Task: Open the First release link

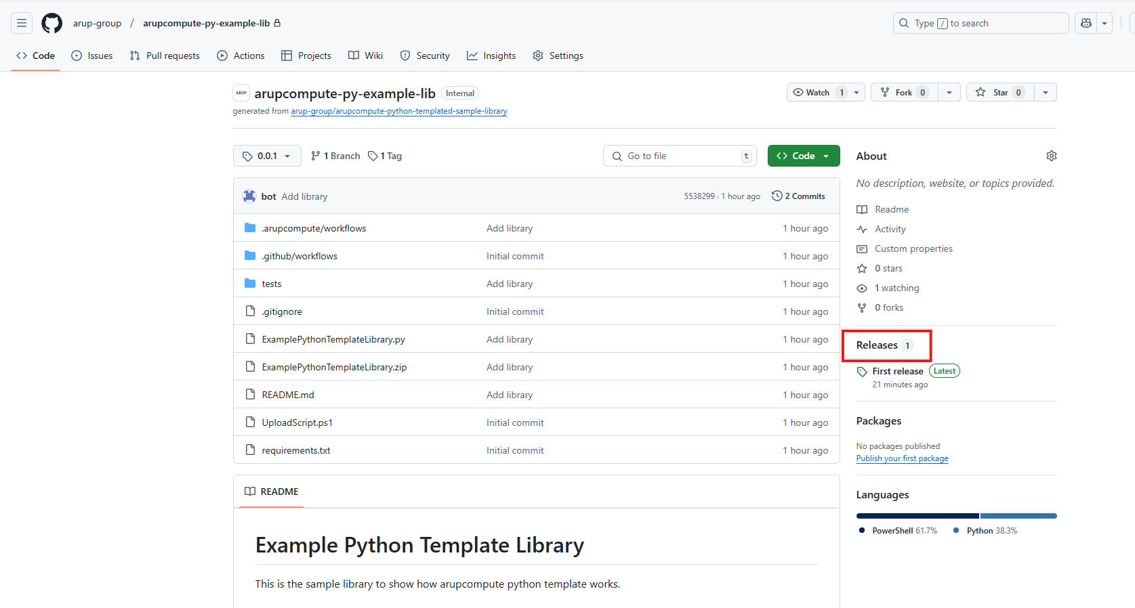Action: pyautogui.click(x=898, y=371)
